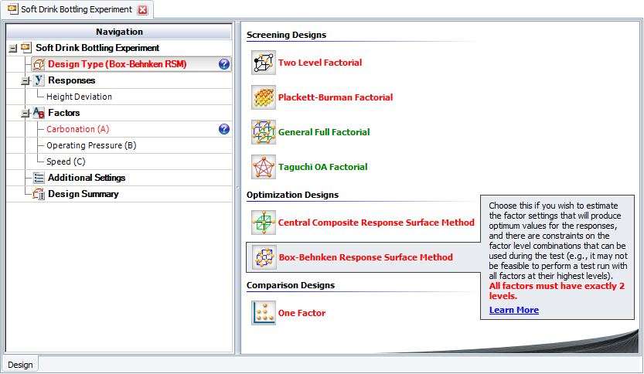
Task: Switch to the Design tab at bottom
Action: coord(20,365)
